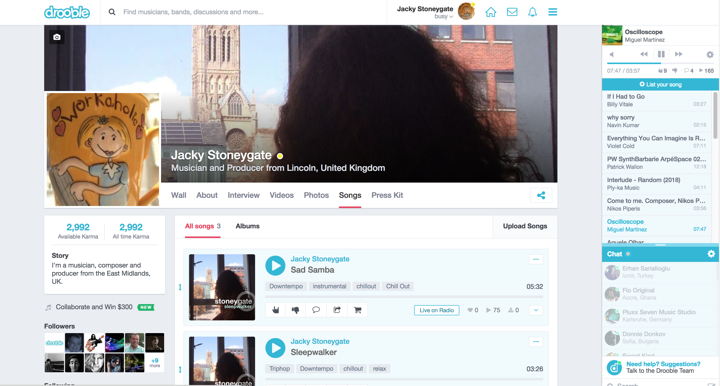This screenshot has height=386, width=720.
Task: Click the search magnifier icon
Action: pos(112,12)
